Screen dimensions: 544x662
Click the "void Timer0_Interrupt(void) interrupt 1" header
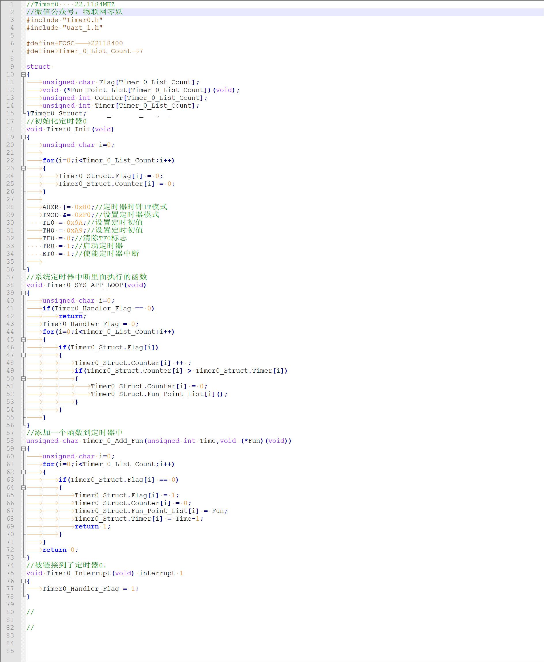pos(105,573)
